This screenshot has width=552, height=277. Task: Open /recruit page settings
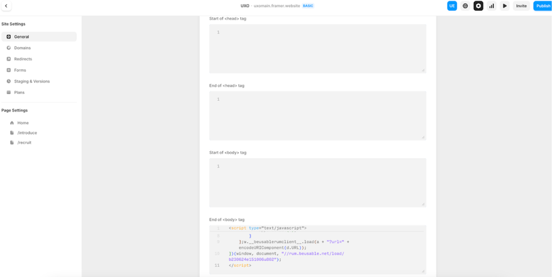(24, 143)
